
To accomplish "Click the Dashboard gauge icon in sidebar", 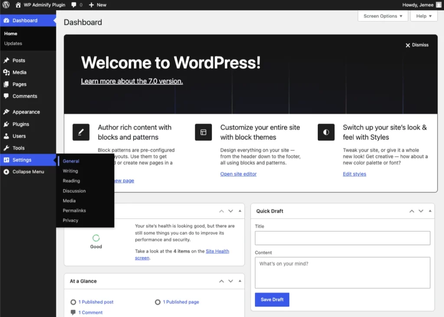I will 6,20.
